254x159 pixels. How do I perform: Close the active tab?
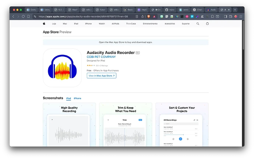point(229,10)
